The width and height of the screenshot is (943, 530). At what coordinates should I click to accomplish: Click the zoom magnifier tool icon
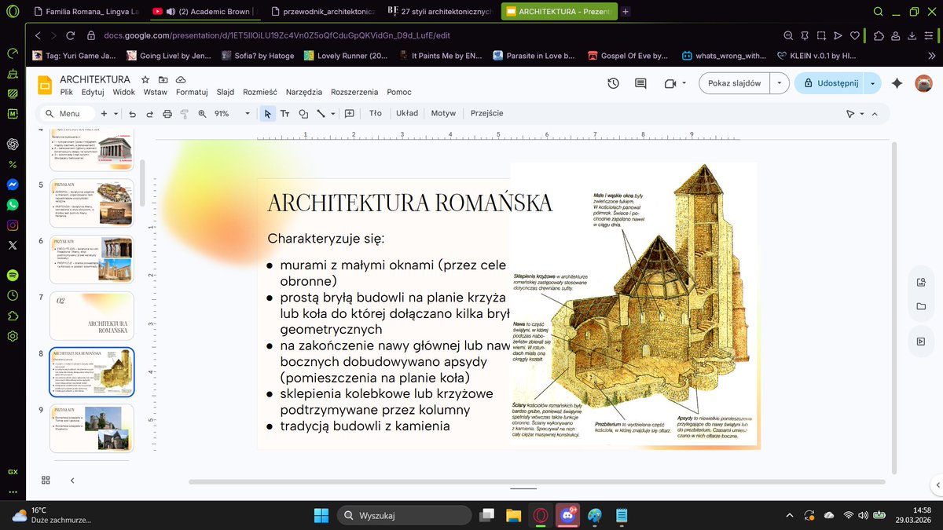pos(202,114)
